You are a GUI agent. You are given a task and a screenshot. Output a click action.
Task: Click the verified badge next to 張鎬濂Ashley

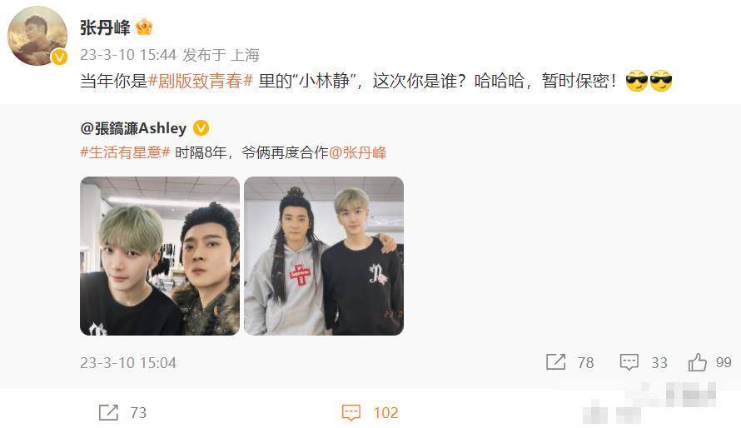201,127
